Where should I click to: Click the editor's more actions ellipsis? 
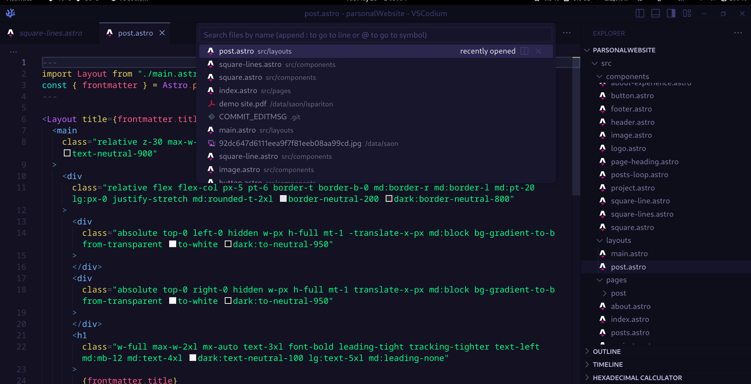point(567,33)
